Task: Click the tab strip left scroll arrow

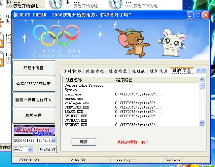Action: pos(199,70)
